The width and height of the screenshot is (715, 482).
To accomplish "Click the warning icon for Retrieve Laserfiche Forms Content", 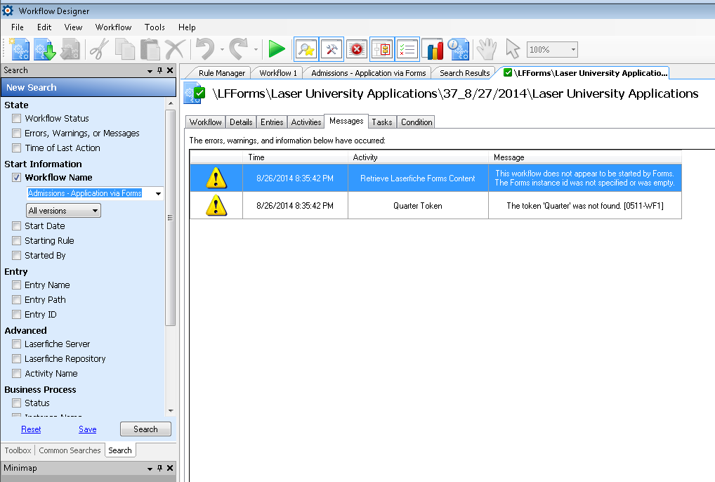I will (x=216, y=178).
